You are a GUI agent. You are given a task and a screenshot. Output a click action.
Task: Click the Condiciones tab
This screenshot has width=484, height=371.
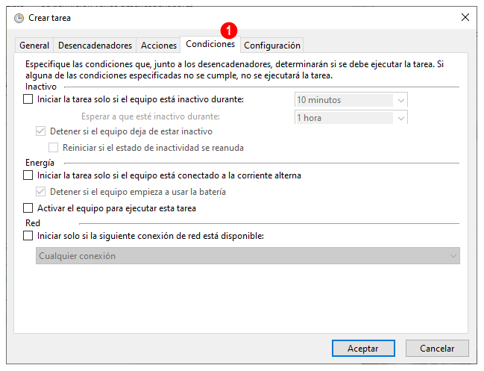point(210,44)
